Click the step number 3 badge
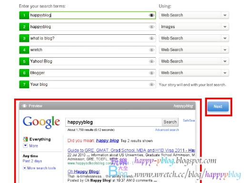The height and width of the screenshot is (183, 244). tap(24, 38)
